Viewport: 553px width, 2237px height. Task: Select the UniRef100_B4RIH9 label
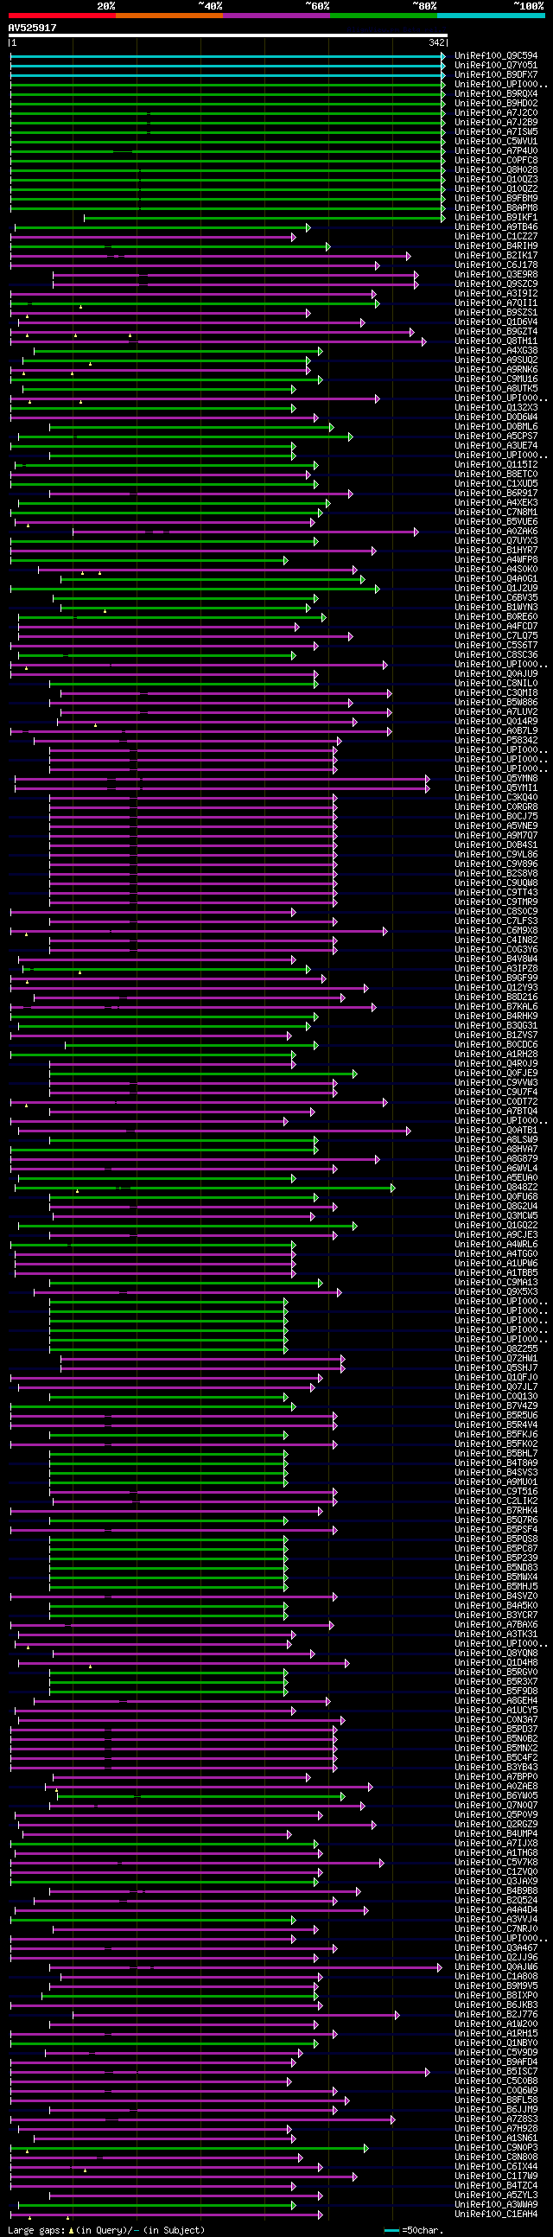496,246
